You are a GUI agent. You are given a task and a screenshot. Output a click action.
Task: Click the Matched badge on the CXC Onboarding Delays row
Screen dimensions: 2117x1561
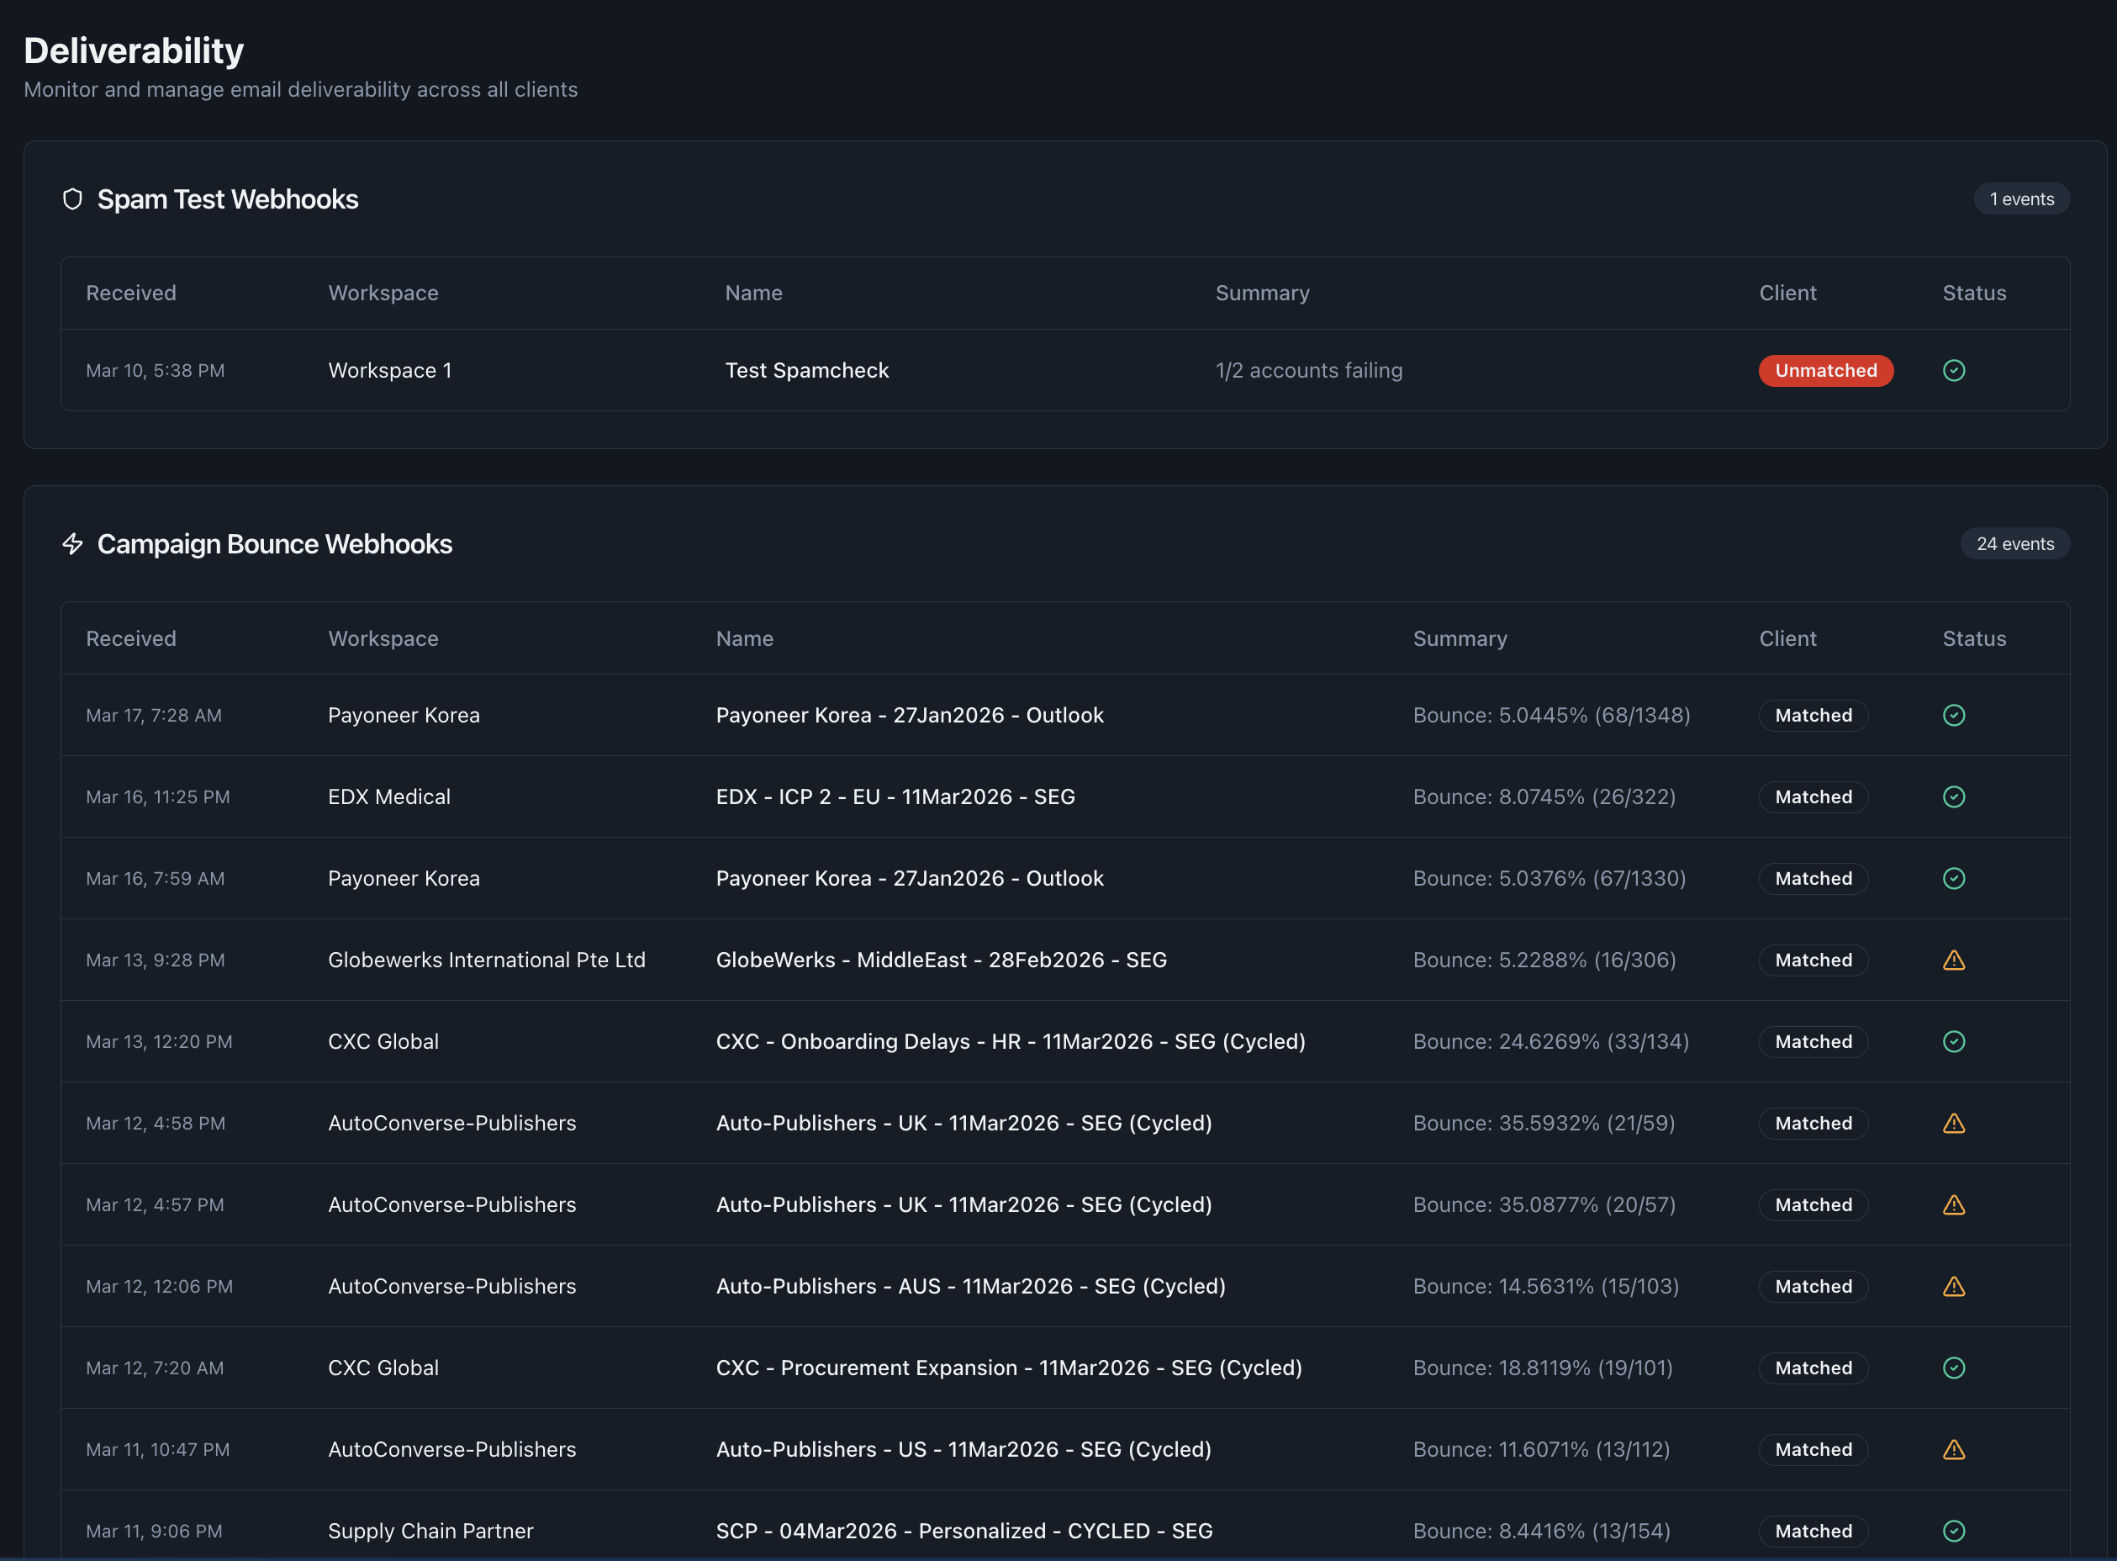coord(1812,1041)
